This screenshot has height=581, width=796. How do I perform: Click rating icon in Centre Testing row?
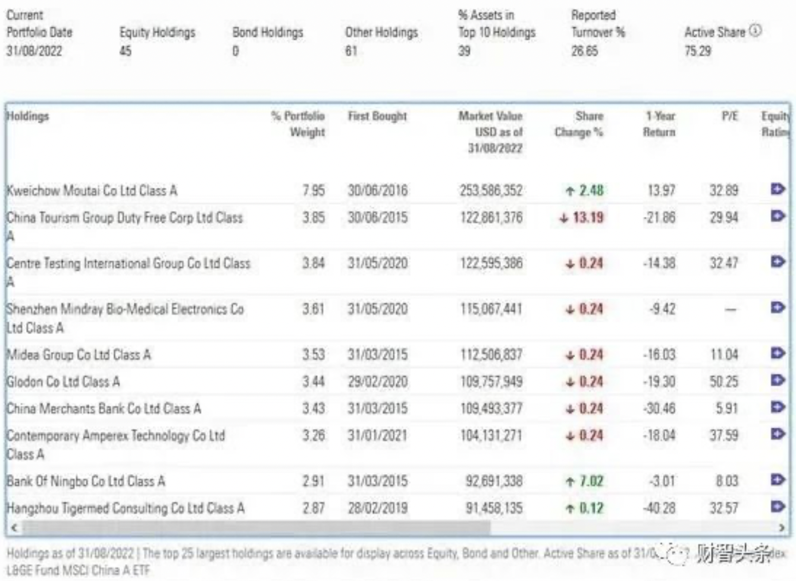777,262
